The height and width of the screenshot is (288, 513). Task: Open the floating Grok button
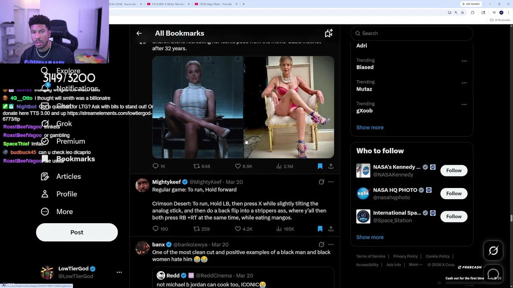coord(493,251)
